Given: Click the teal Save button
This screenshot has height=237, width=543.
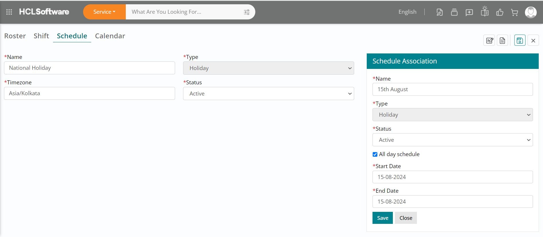Looking at the screenshot, I should [382, 218].
